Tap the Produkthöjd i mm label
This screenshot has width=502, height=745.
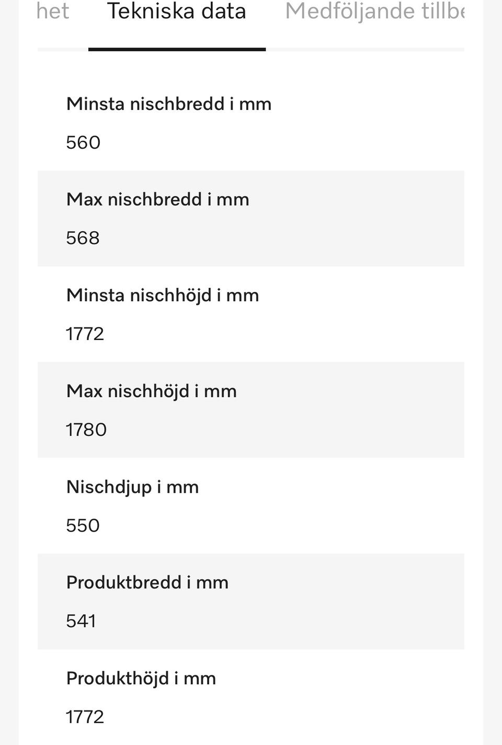point(141,678)
